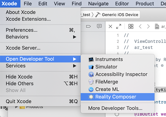
Task: Choose Preferences… menu item
Action: click(22, 30)
